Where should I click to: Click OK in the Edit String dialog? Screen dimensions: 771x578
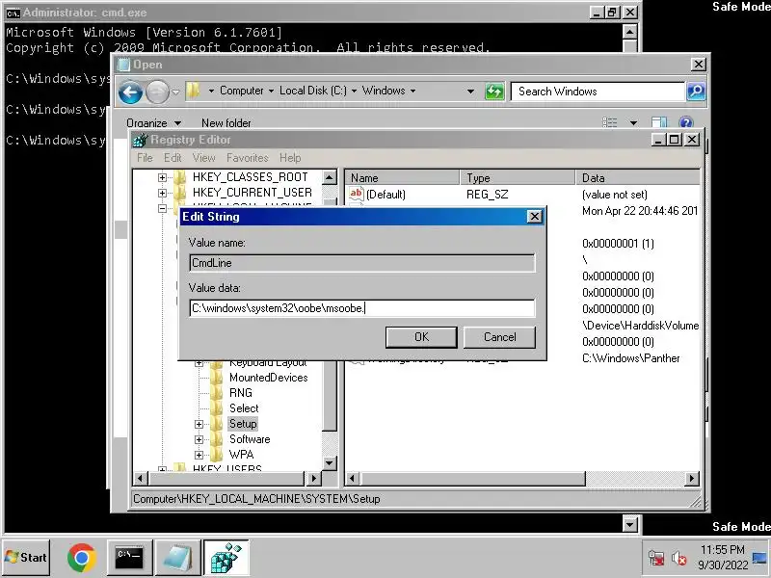pyautogui.click(x=421, y=337)
